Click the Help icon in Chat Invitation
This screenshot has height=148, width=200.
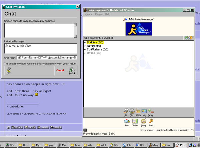click(x=9, y=70)
